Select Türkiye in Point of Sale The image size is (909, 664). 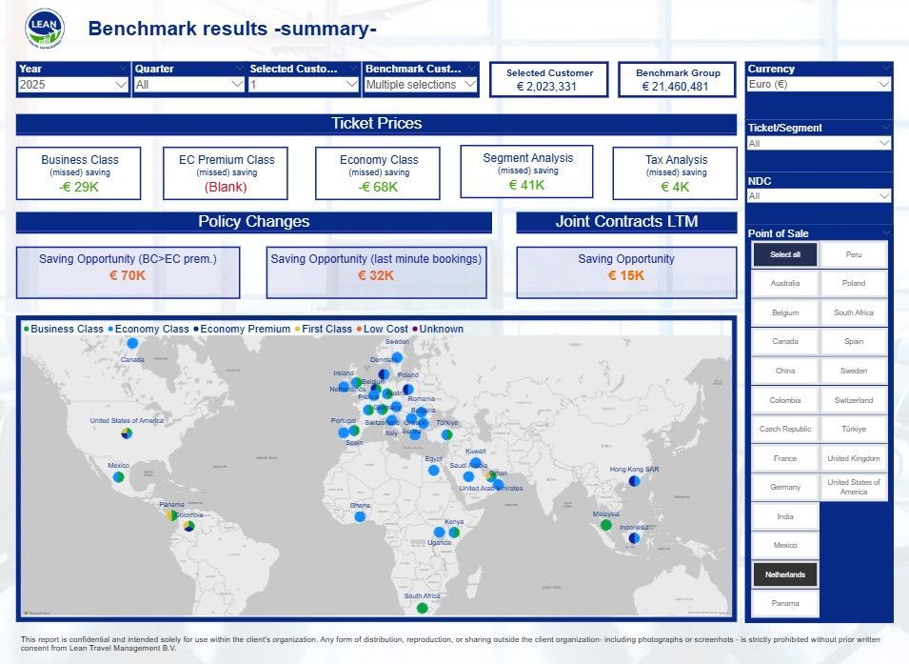coord(854,429)
